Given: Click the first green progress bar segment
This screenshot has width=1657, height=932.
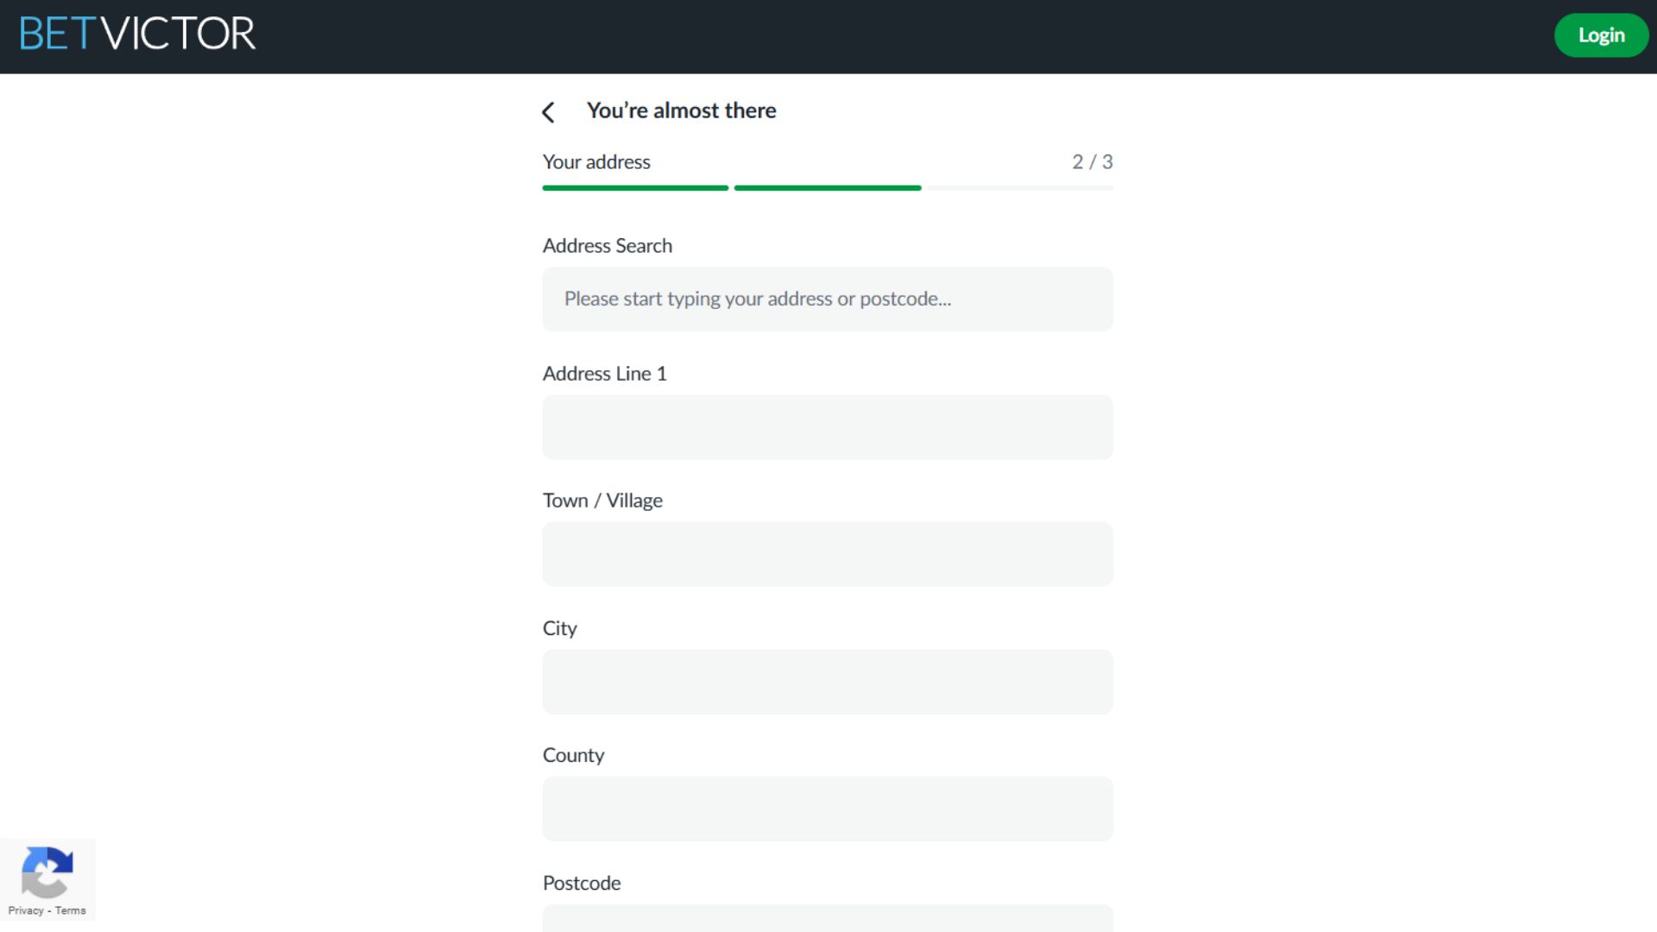Looking at the screenshot, I should point(635,187).
